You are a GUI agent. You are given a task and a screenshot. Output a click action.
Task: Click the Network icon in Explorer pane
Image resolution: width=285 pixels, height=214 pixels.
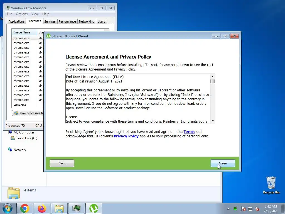click(x=10, y=150)
